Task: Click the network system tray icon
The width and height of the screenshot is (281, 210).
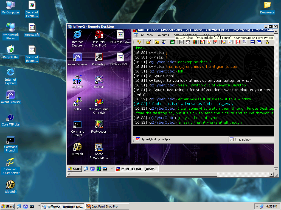Action: (x=262, y=207)
